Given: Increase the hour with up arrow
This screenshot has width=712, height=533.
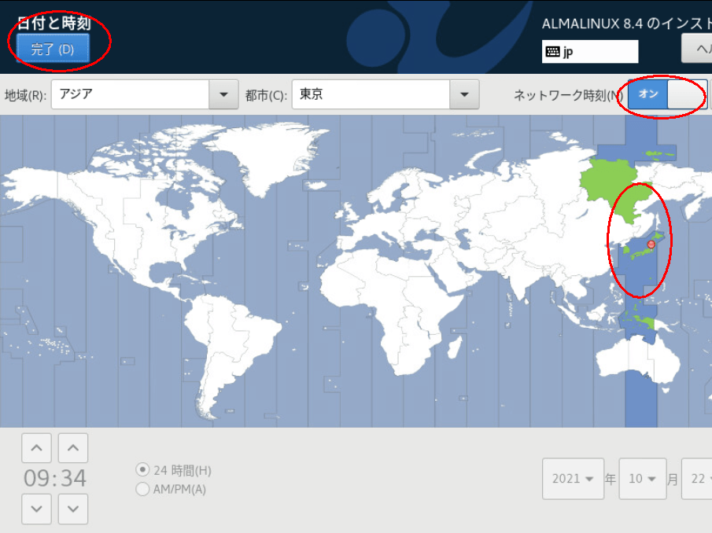Looking at the screenshot, I should [37, 448].
